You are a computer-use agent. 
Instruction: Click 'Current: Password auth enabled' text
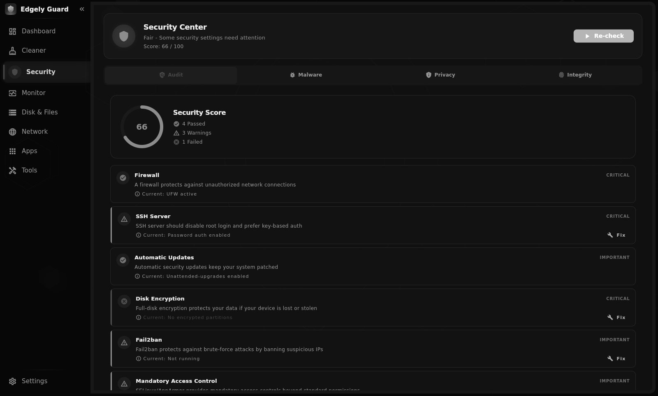(187, 235)
